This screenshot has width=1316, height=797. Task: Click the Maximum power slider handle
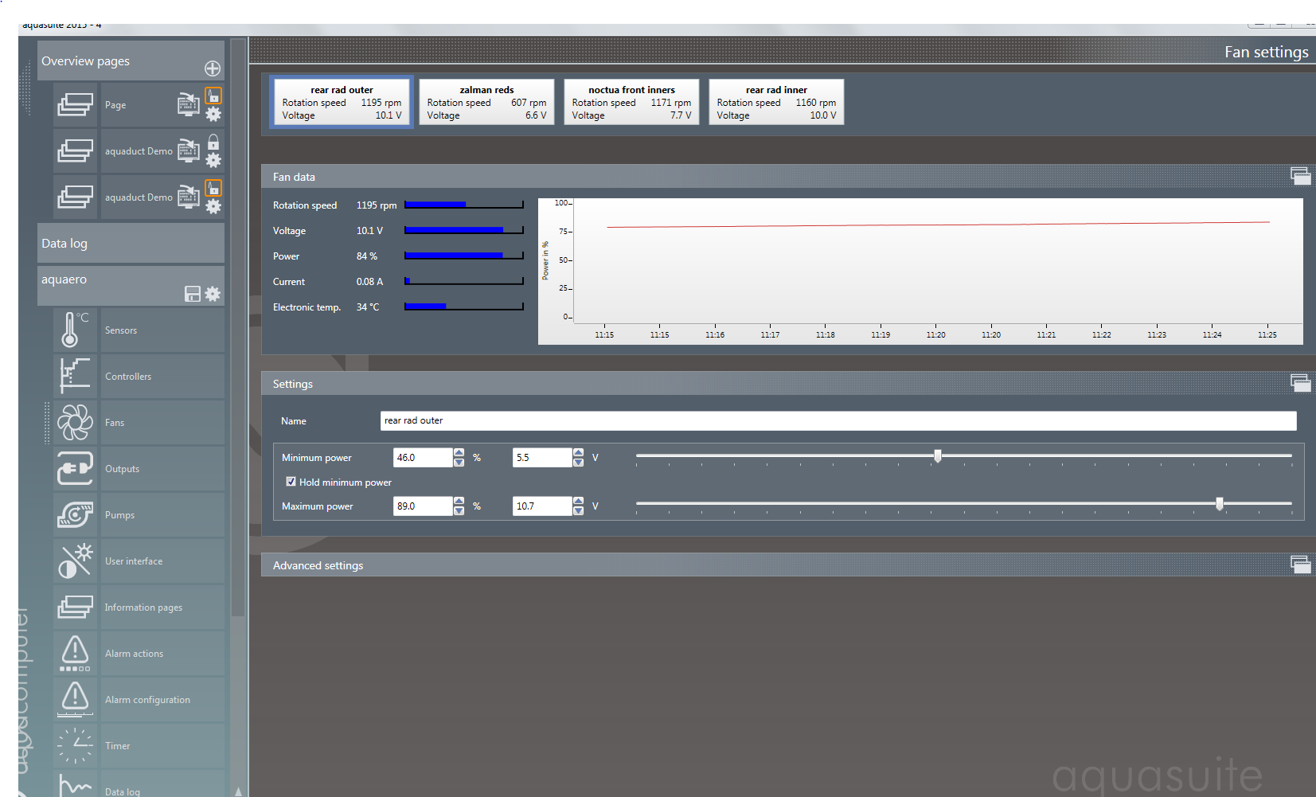coord(1219,503)
